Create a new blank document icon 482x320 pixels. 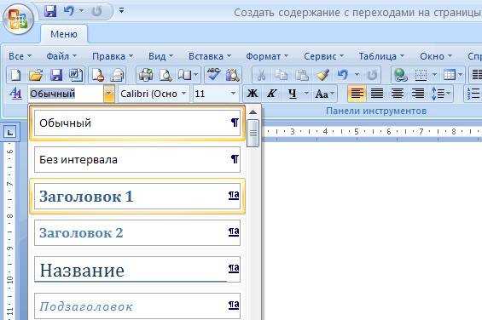pyautogui.click(x=15, y=75)
